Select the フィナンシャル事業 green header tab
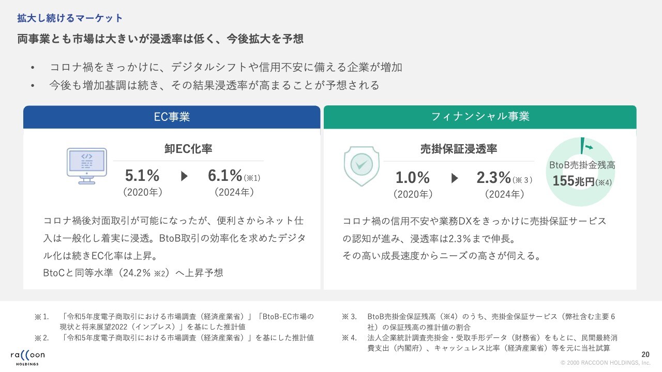Viewport: 662px width, 372px height. click(480, 117)
